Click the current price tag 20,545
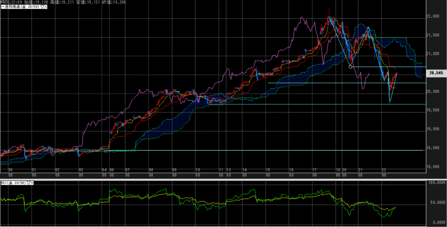This screenshot has width=447, height=227. point(437,73)
